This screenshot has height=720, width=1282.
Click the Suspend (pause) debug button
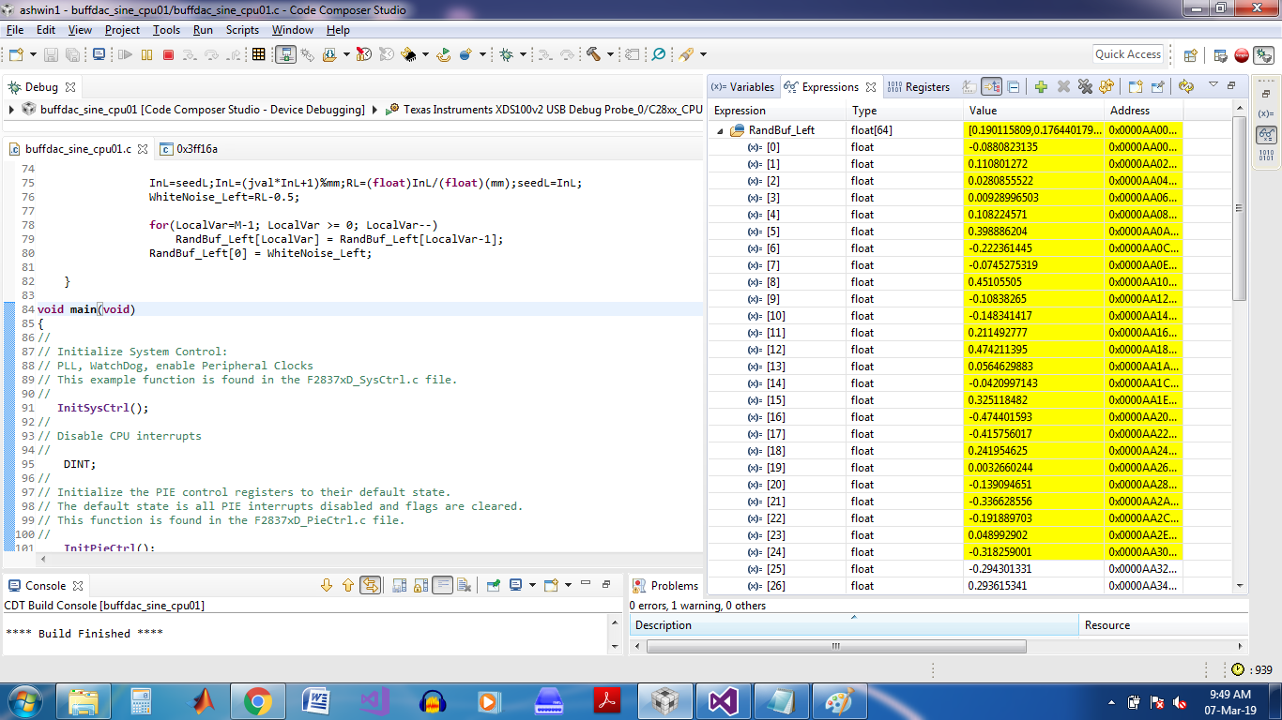tap(146, 55)
